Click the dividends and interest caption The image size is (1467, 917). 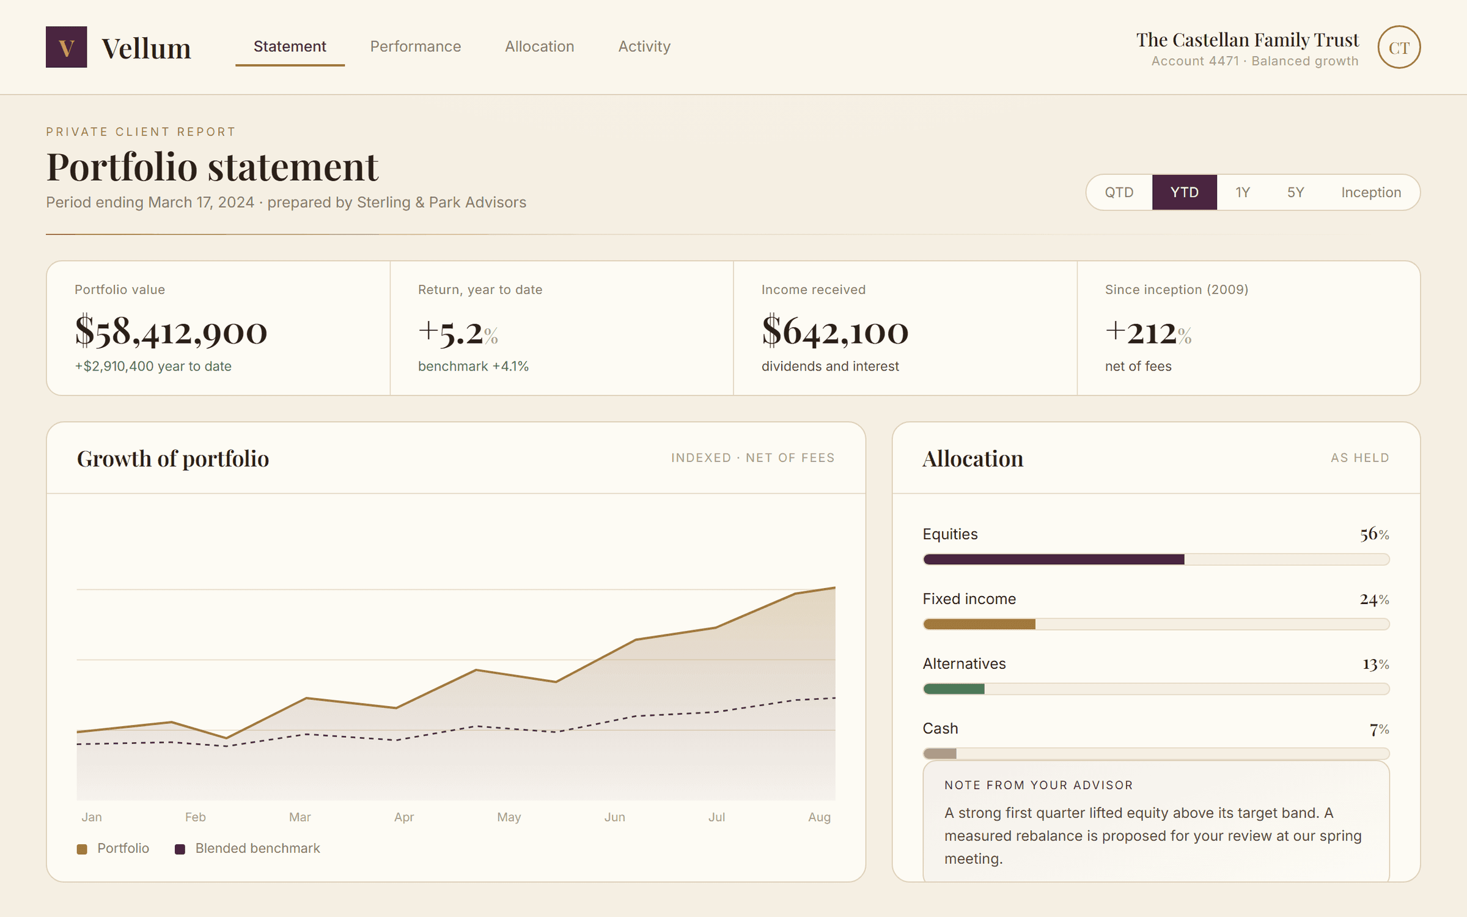coord(830,366)
